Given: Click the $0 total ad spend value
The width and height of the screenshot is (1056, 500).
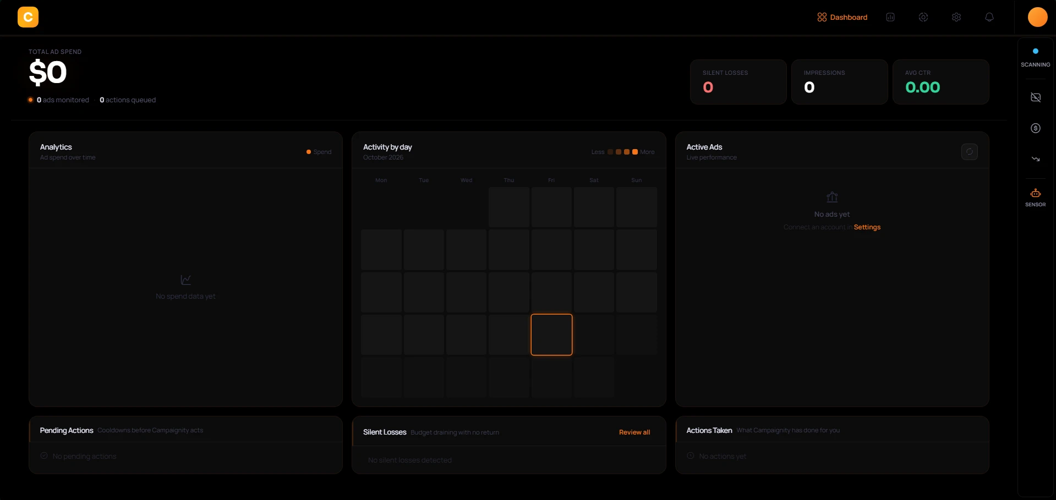Looking at the screenshot, I should pos(48,73).
